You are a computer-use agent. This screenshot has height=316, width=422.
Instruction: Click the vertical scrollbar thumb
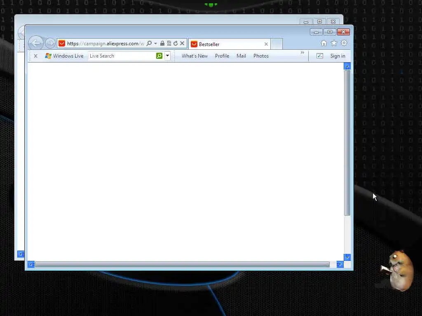tap(347, 142)
